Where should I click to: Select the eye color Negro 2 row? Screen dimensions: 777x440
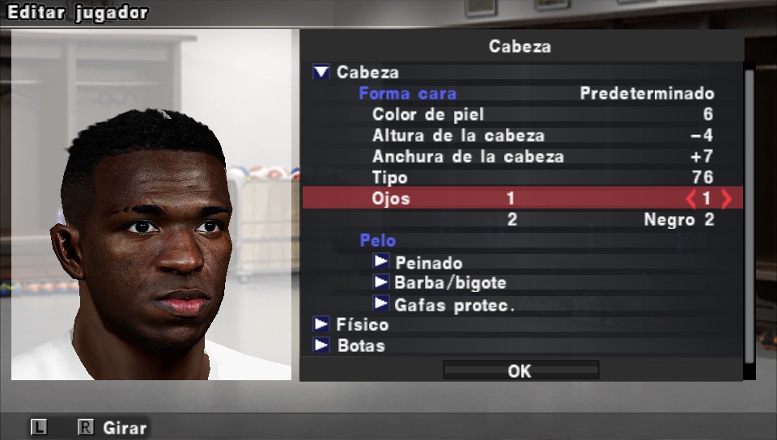tap(523, 219)
